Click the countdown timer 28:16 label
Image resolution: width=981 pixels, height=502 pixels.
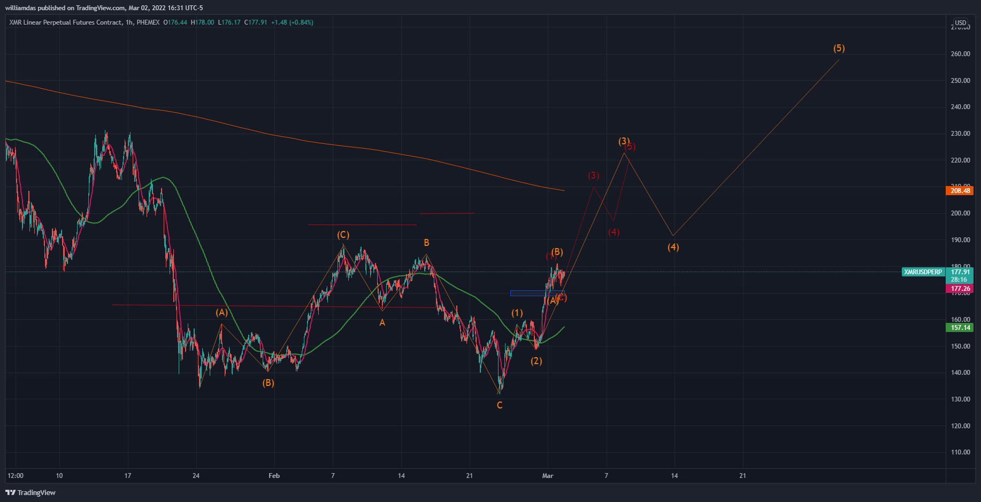point(959,280)
